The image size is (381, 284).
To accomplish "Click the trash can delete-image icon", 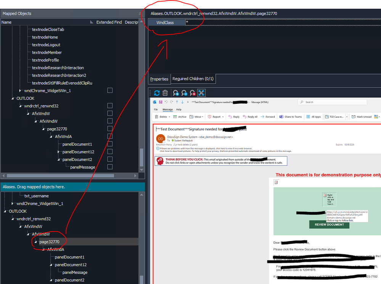I will (165, 93).
